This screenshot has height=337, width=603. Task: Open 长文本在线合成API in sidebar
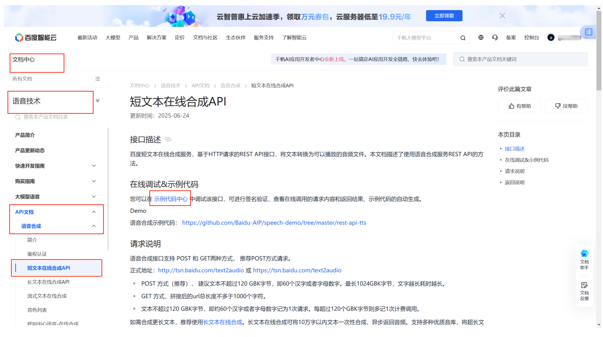[x=48, y=282]
